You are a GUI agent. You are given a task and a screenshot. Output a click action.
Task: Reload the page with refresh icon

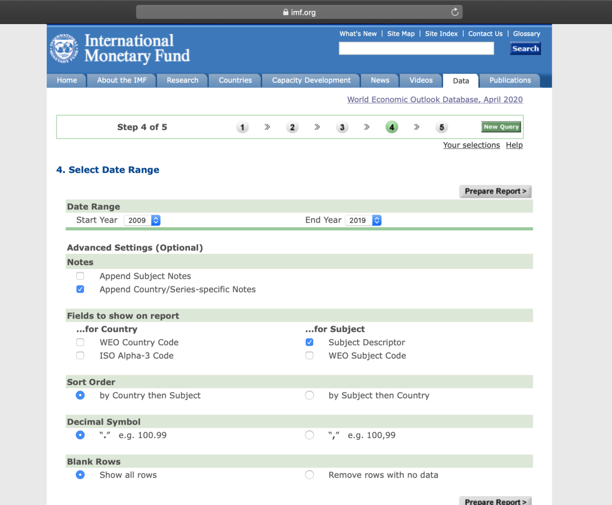(455, 12)
